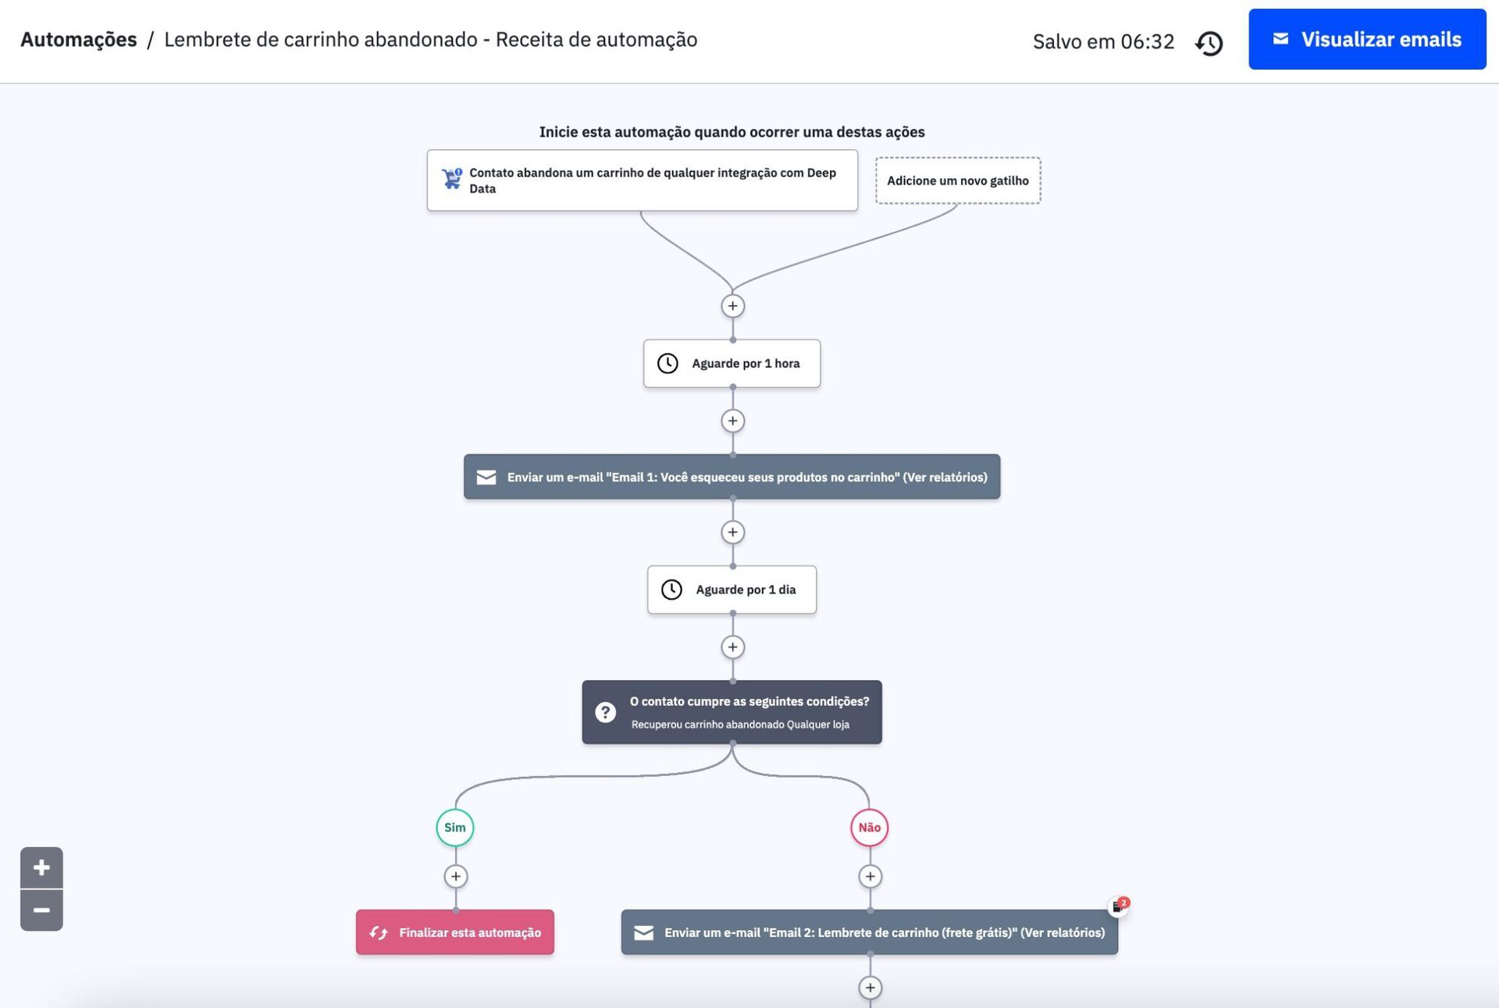Zoom out of the automation canvas

pyautogui.click(x=41, y=910)
